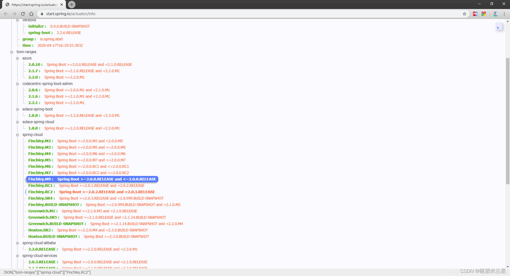
Task: Open the user profile avatar
Action: 495,14
